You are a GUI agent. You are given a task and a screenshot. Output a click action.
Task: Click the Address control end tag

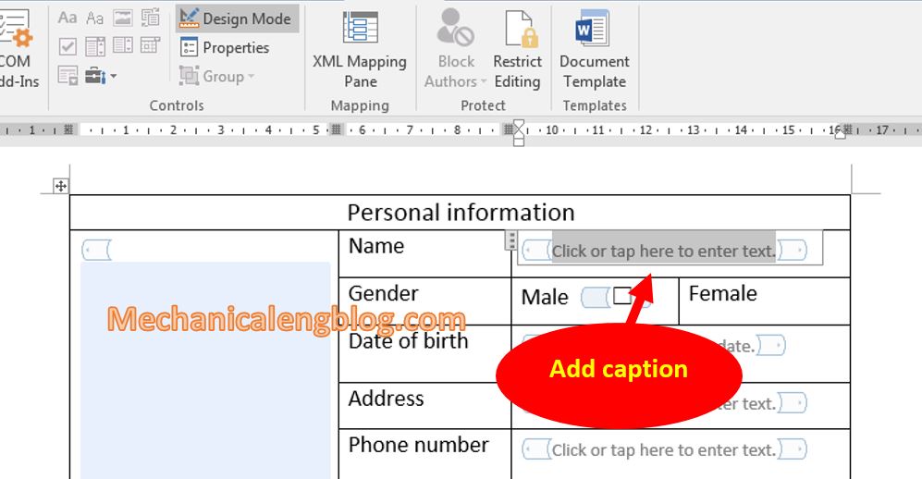tap(792, 403)
